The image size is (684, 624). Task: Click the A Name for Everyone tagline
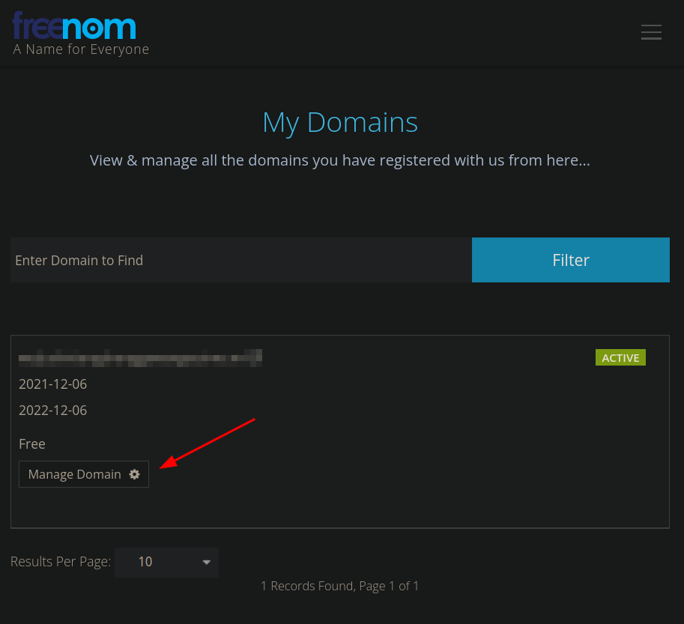tap(81, 49)
